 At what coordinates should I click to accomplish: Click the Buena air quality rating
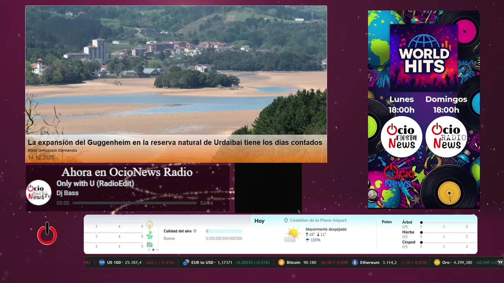pyautogui.click(x=169, y=239)
